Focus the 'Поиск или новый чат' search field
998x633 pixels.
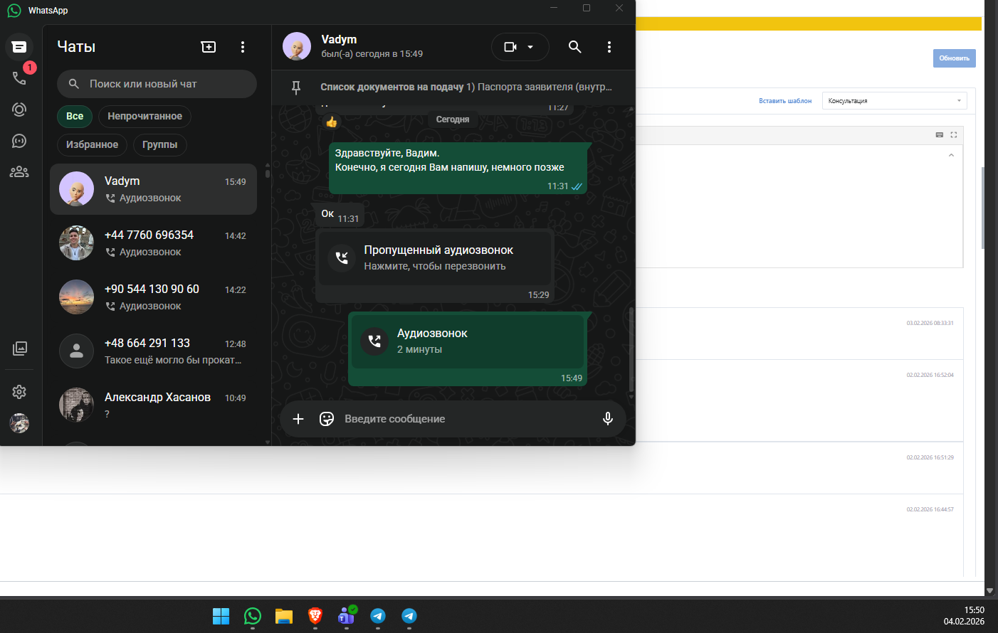click(x=157, y=84)
